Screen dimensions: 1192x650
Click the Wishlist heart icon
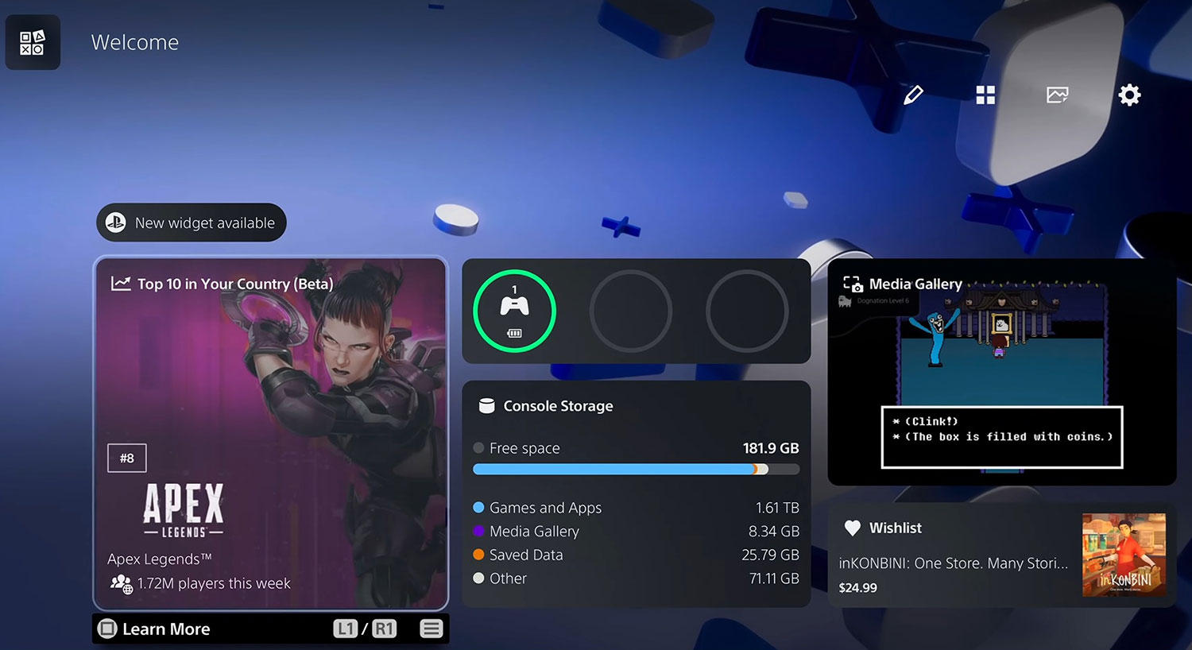pyautogui.click(x=853, y=528)
